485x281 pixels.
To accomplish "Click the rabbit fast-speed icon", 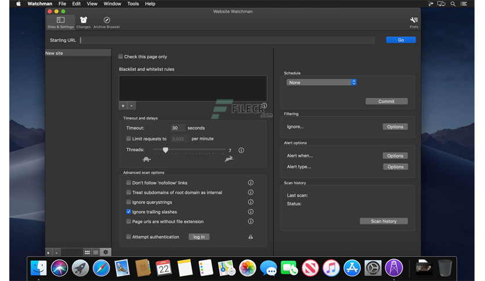I will pos(229,159).
